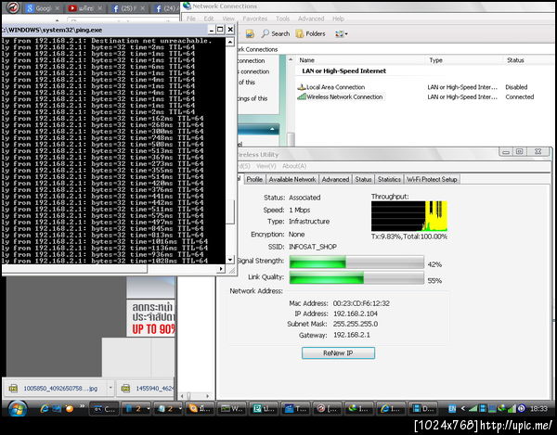This screenshot has height=435, width=557.
Task: Open the Statistics tab in wireless utility
Action: point(389,179)
